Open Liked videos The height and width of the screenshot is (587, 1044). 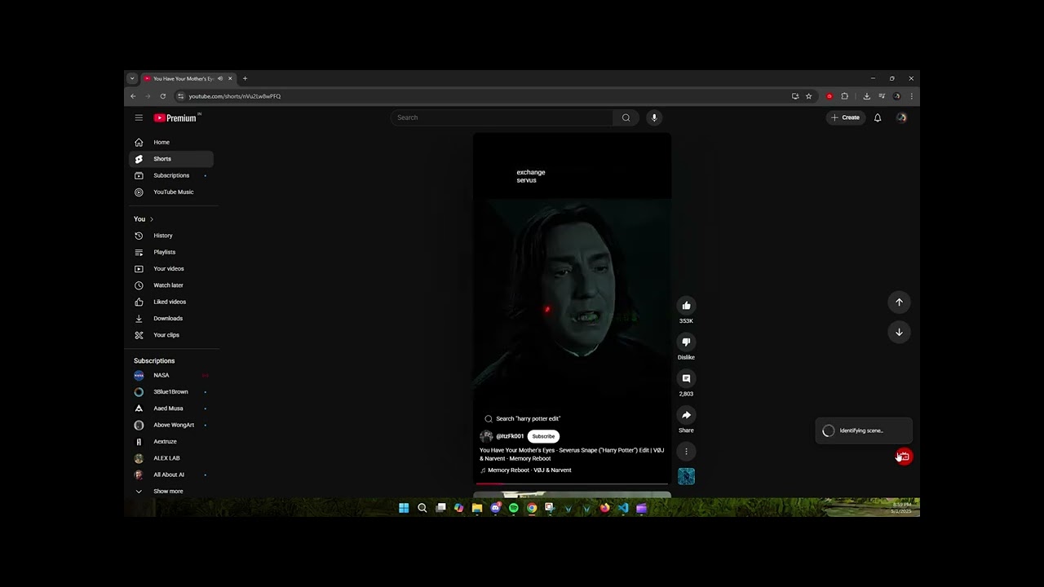tap(171, 302)
